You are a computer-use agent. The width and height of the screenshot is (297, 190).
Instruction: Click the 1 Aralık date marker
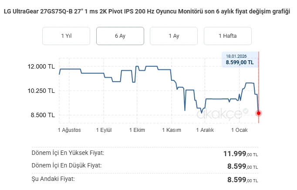tap(206, 130)
